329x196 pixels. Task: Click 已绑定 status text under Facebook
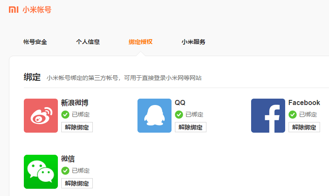coord(308,114)
